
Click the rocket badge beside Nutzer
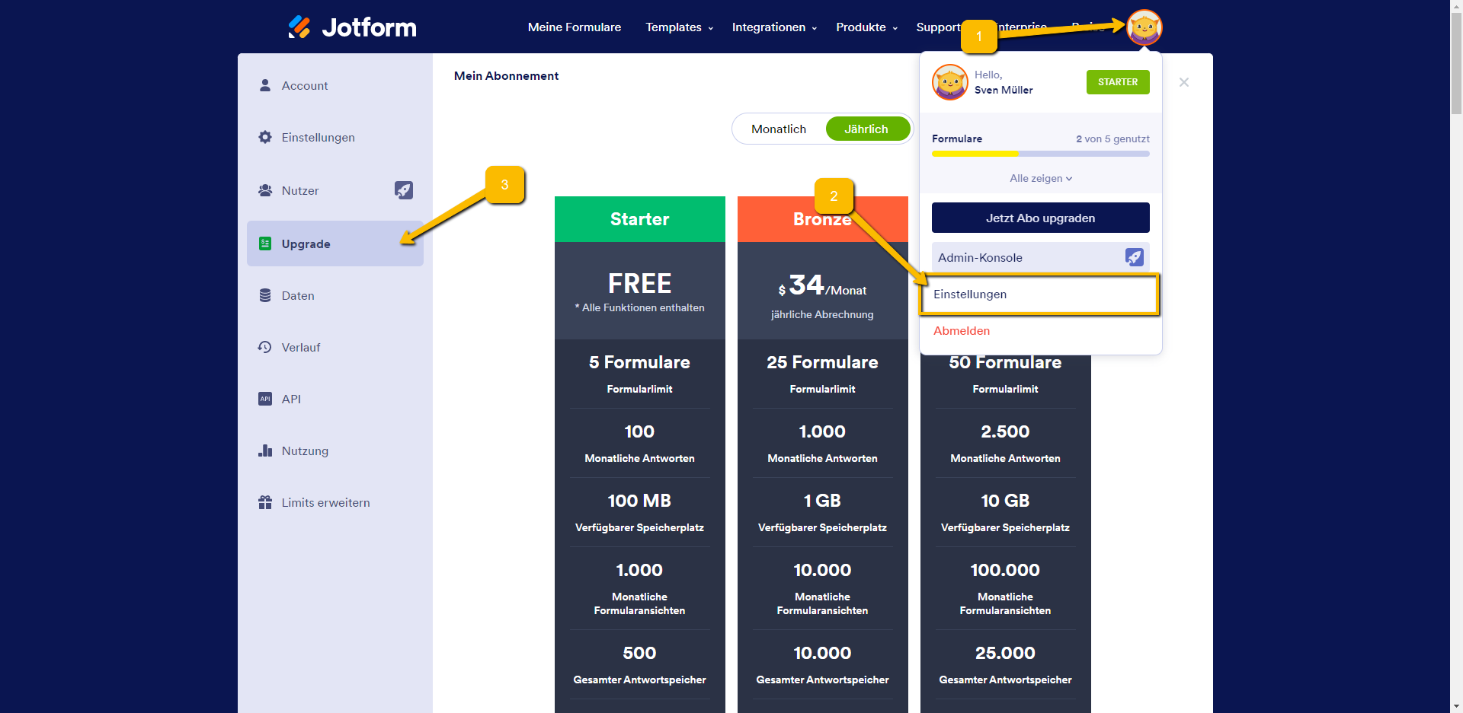tap(404, 190)
